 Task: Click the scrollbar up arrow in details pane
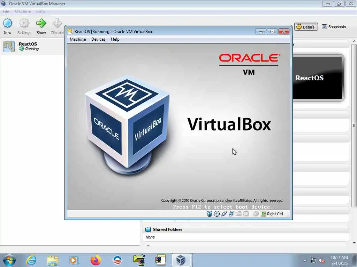(354, 41)
